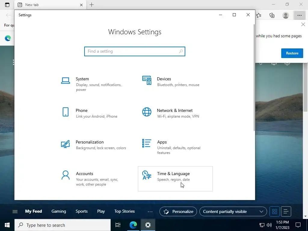Image resolution: width=308 pixels, height=231 pixels.
Task: Open the Time & Language icon
Action: [x=147, y=175]
